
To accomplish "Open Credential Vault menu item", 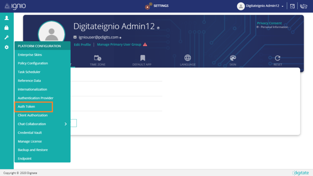I will [x=30, y=133].
